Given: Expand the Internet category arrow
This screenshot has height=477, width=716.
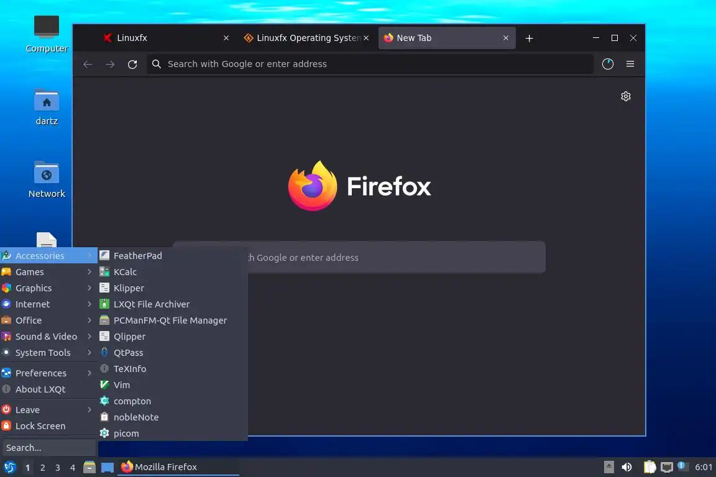Looking at the screenshot, I should point(89,304).
